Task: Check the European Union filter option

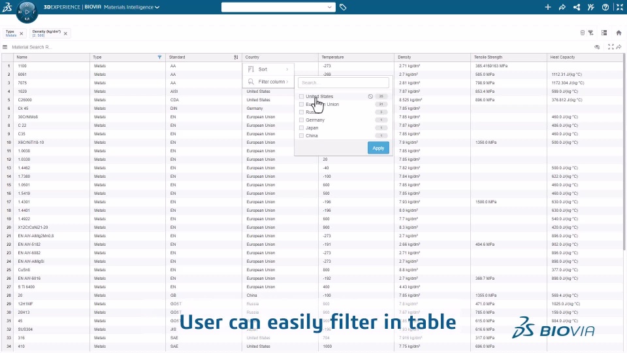Action: pos(302,105)
